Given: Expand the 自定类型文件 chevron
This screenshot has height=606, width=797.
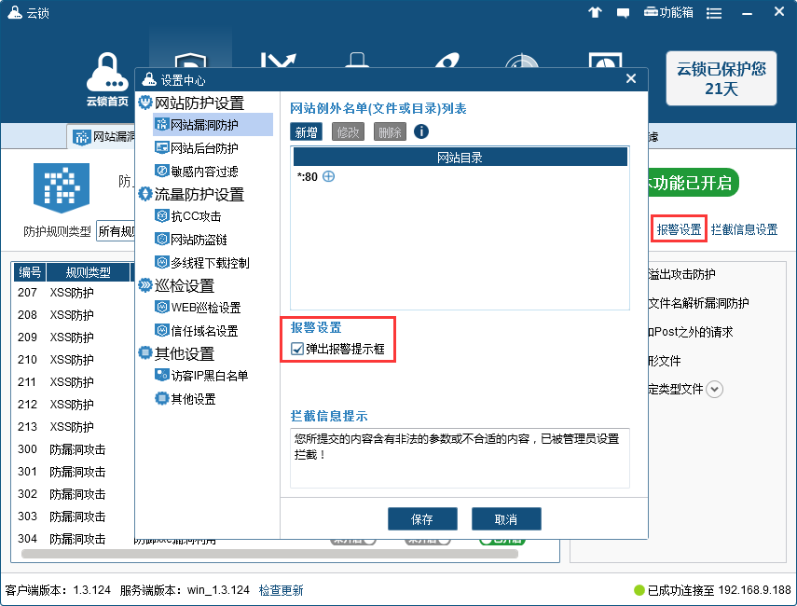Looking at the screenshot, I should 714,389.
